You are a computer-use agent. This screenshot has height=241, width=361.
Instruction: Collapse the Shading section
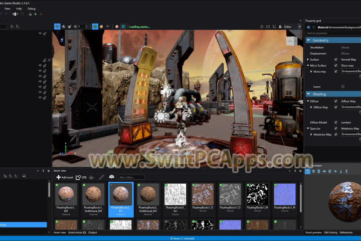[x=308, y=94]
